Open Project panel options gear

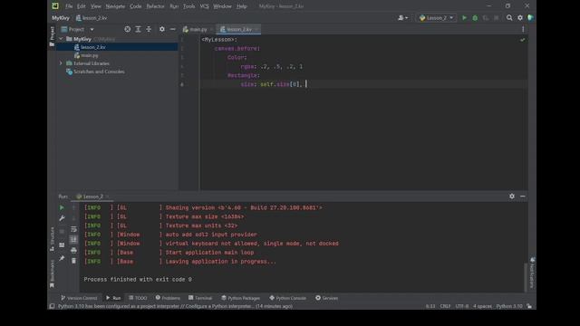162,29
